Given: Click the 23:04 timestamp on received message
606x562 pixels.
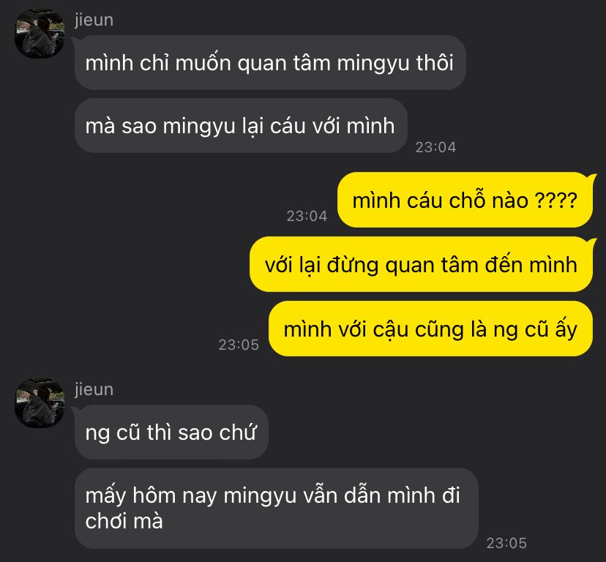Looking at the screenshot, I should 435,147.
